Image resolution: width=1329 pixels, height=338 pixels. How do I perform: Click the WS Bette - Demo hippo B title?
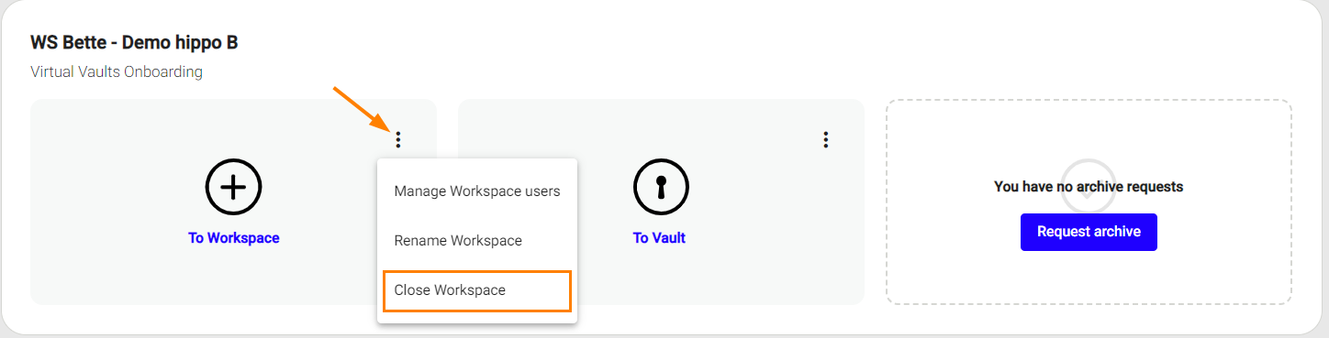(x=134, y=42)
